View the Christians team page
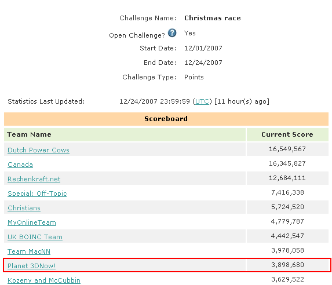The height and width of the screenshot is (285, 332). (24, 208)
